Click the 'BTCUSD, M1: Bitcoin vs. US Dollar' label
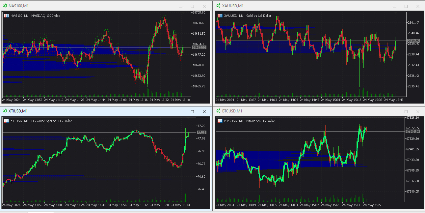Viewport: 425px width, 213px height. [250, 121]
